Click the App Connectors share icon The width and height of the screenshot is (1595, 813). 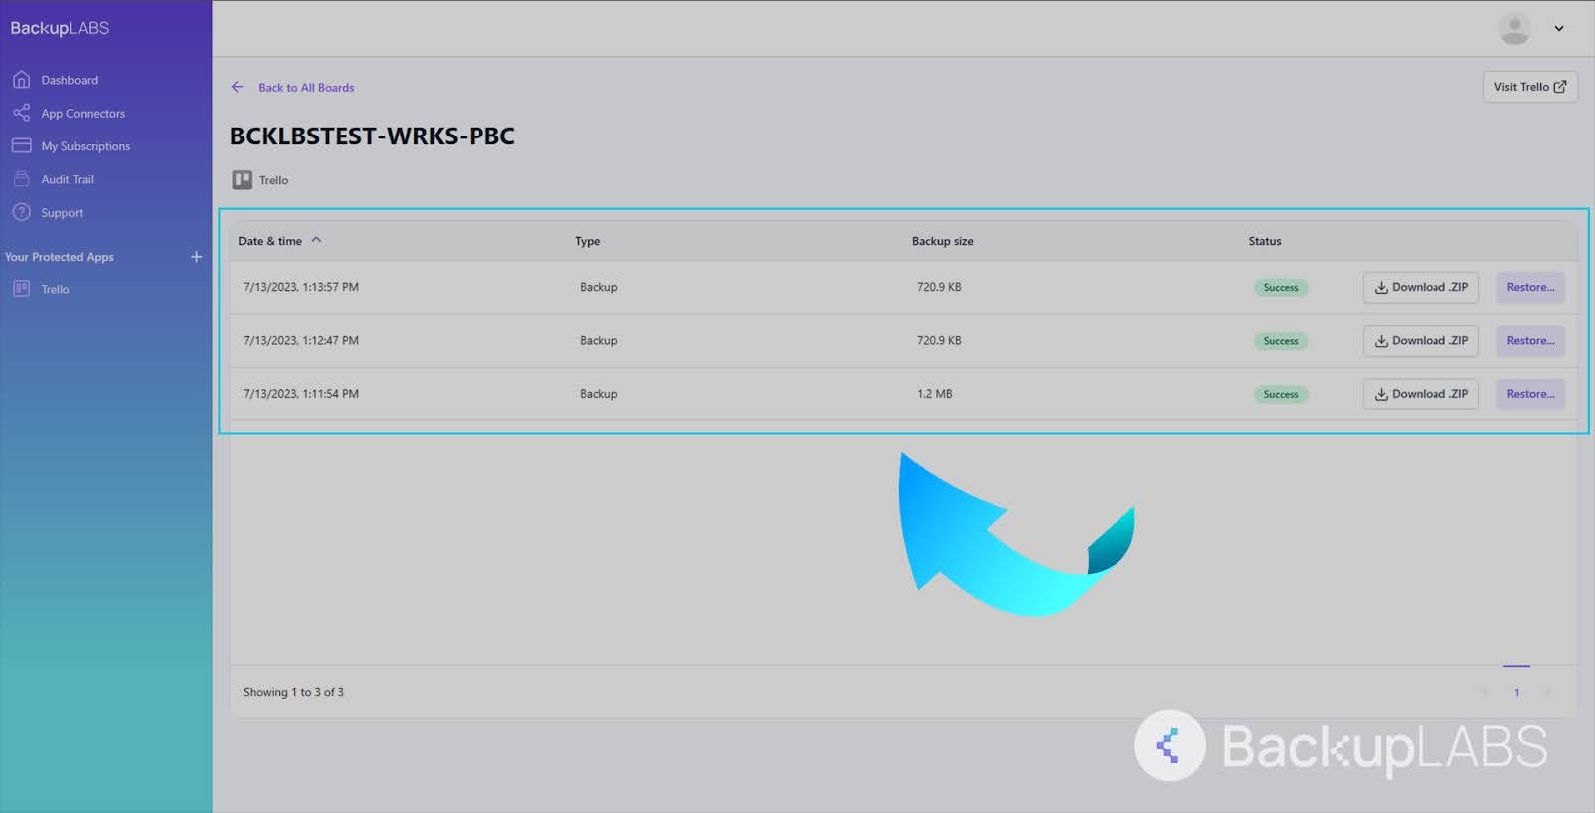[21, 113]
